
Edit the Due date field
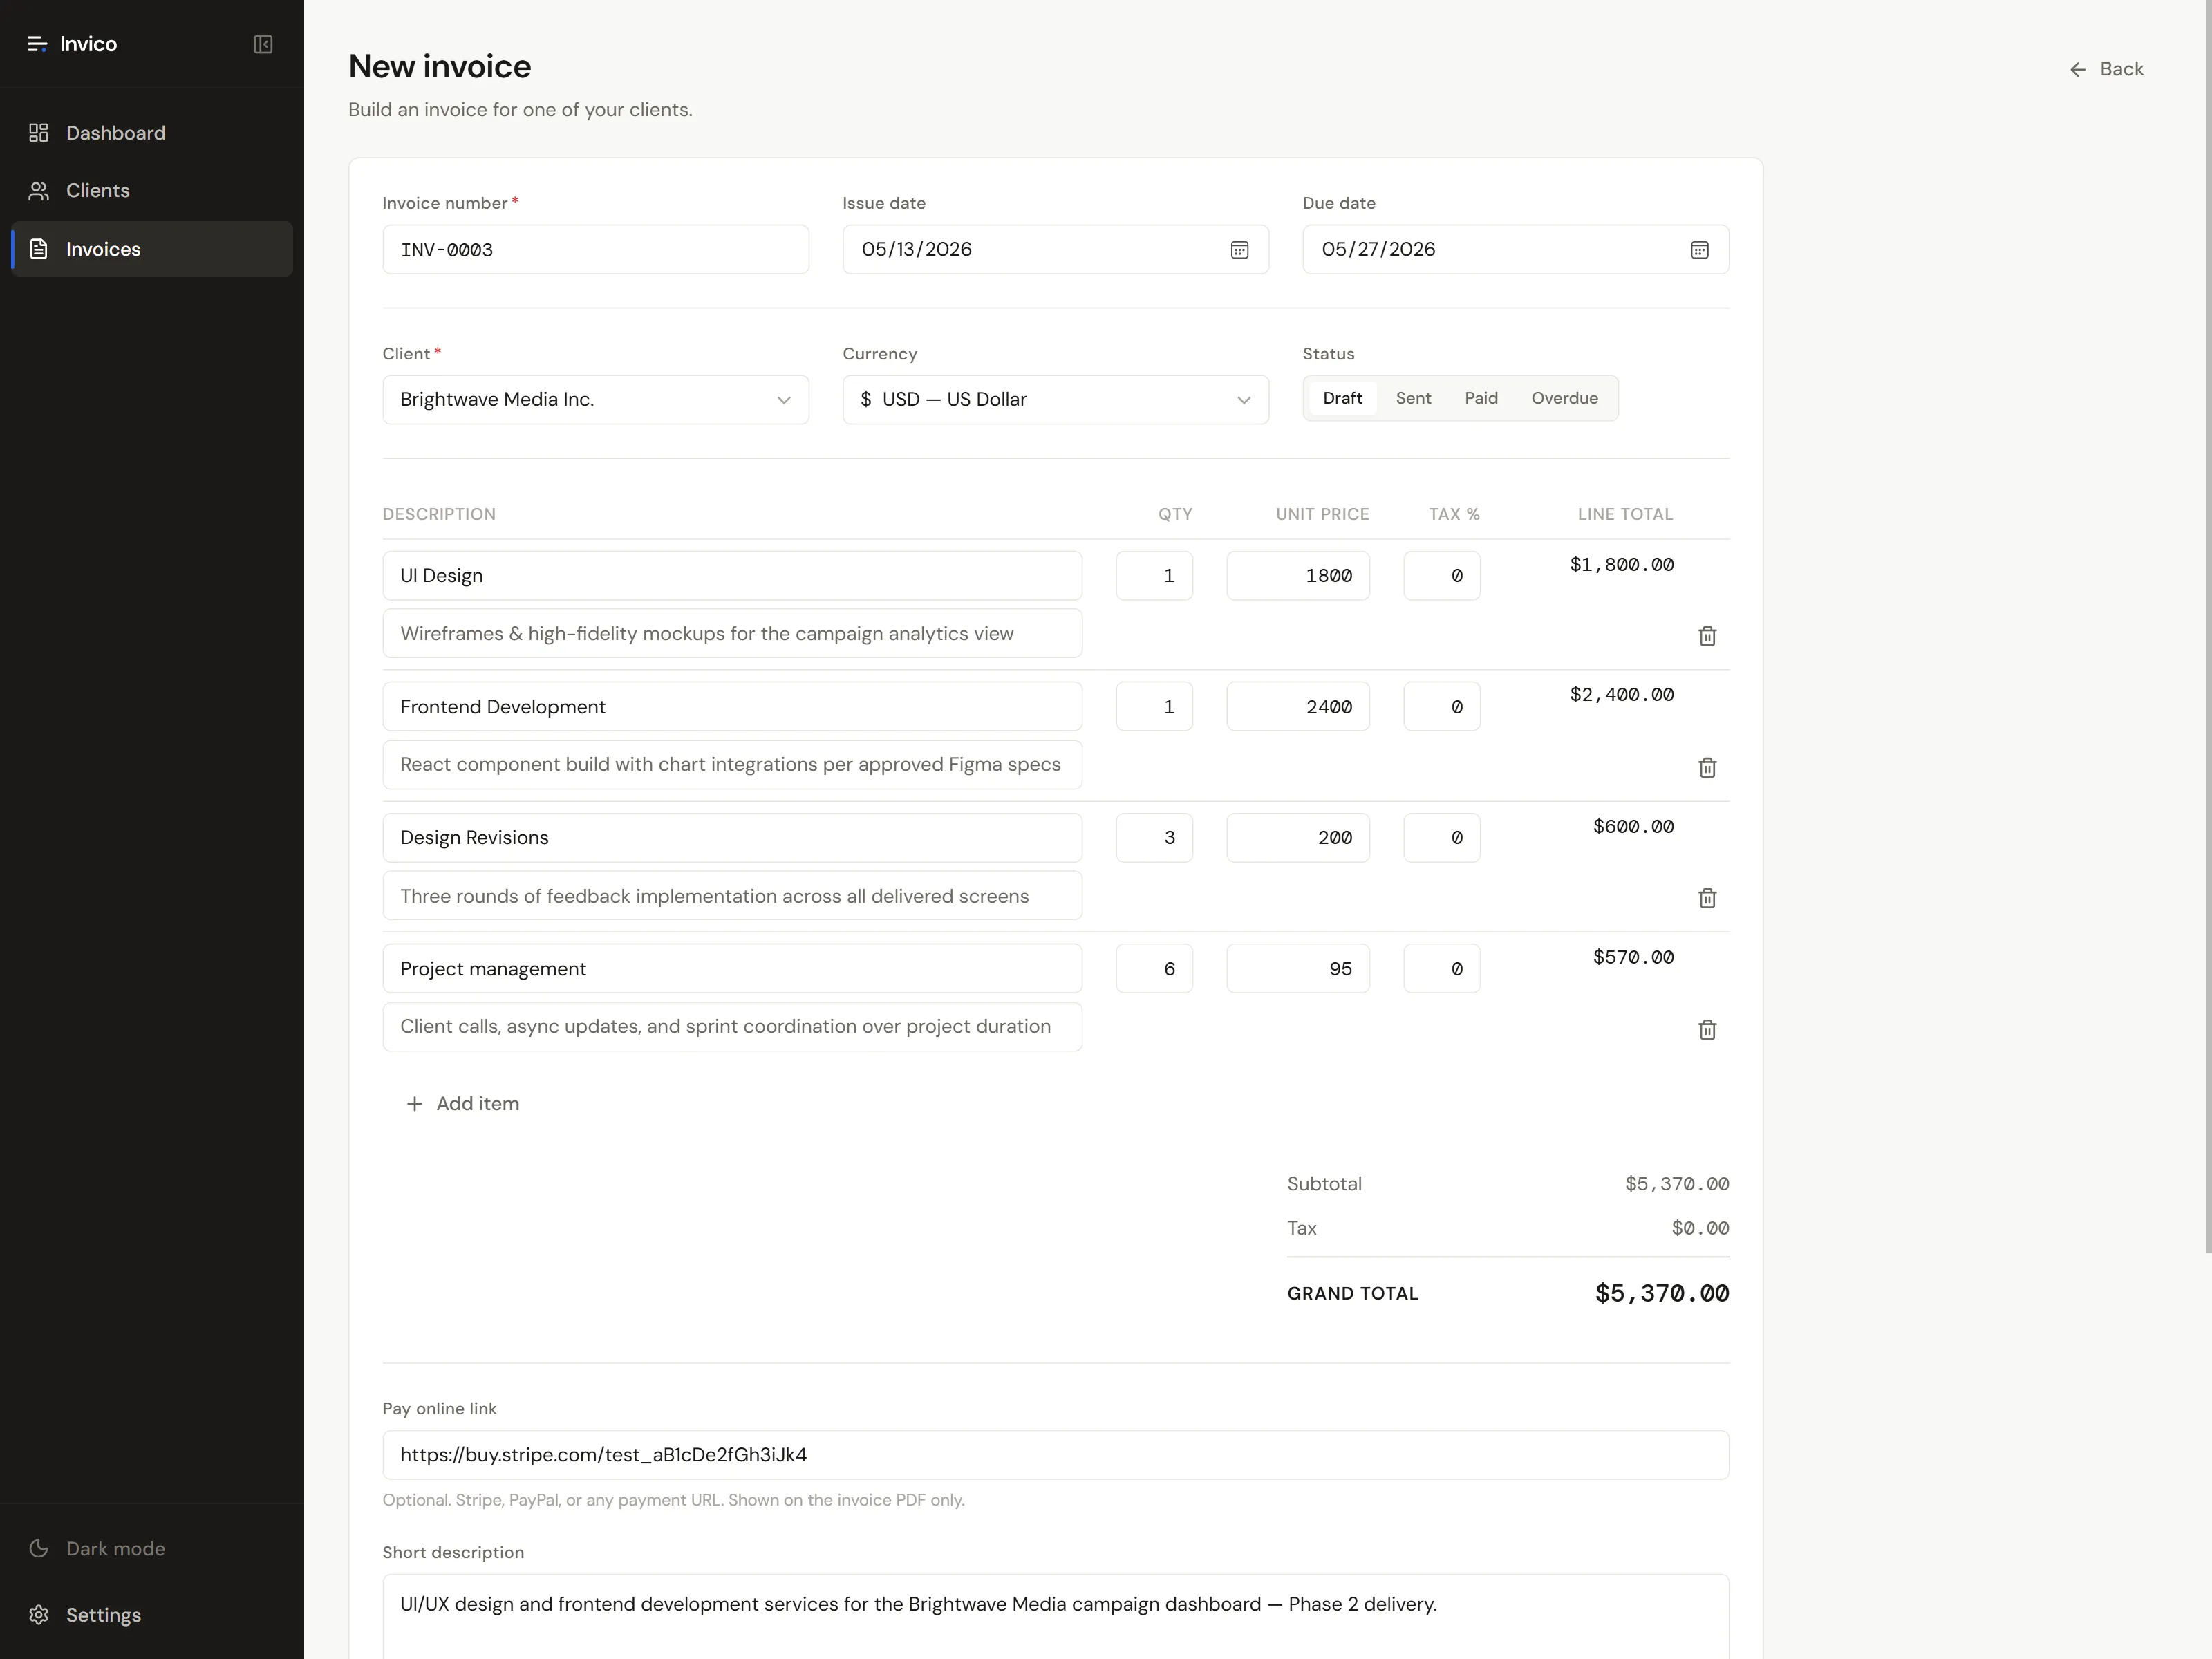coord(1515,250)
